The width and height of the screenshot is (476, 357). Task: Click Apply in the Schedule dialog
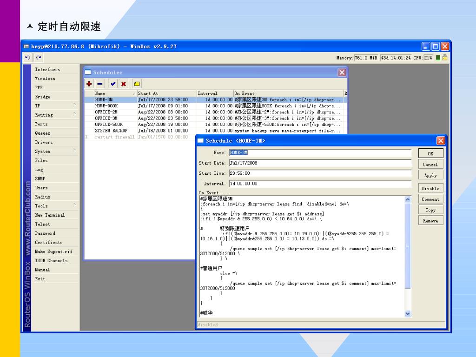click(x=430, y=175)
